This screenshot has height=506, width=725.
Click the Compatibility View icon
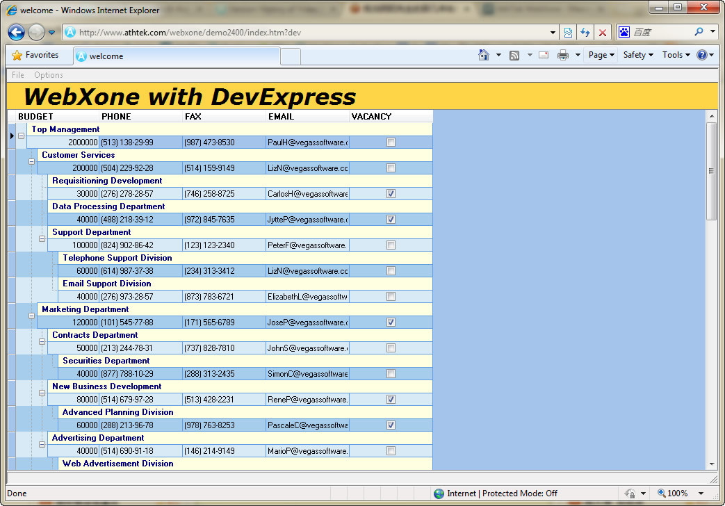pos(569,33)
